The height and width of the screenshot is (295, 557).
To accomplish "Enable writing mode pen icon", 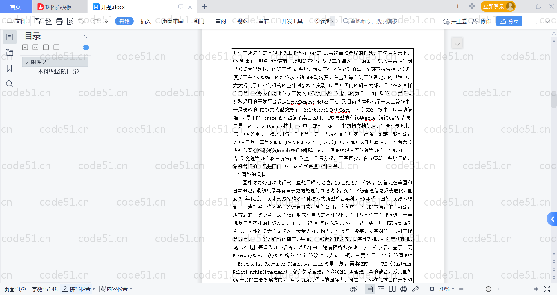I will pyautogui.click(x=415, y=289).
